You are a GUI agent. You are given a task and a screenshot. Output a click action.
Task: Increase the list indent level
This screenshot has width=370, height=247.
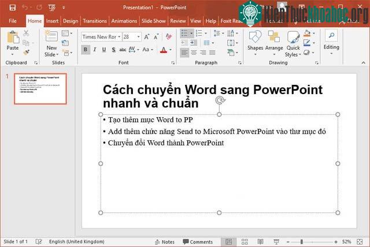[x=194, y=43]
